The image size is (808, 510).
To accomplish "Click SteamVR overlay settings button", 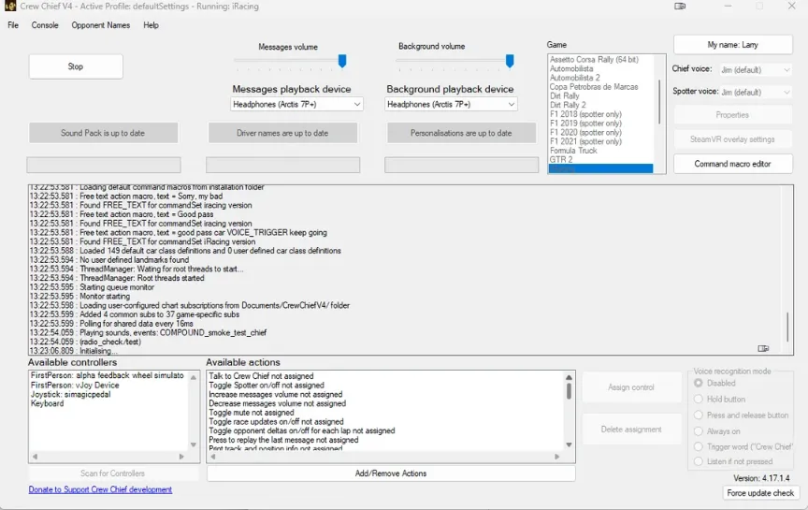I will point(733,139).
